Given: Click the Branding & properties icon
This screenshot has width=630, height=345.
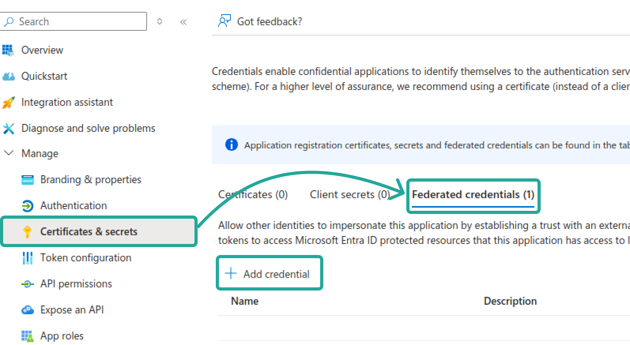Looking at the screenshot, I should coord(27,180).
